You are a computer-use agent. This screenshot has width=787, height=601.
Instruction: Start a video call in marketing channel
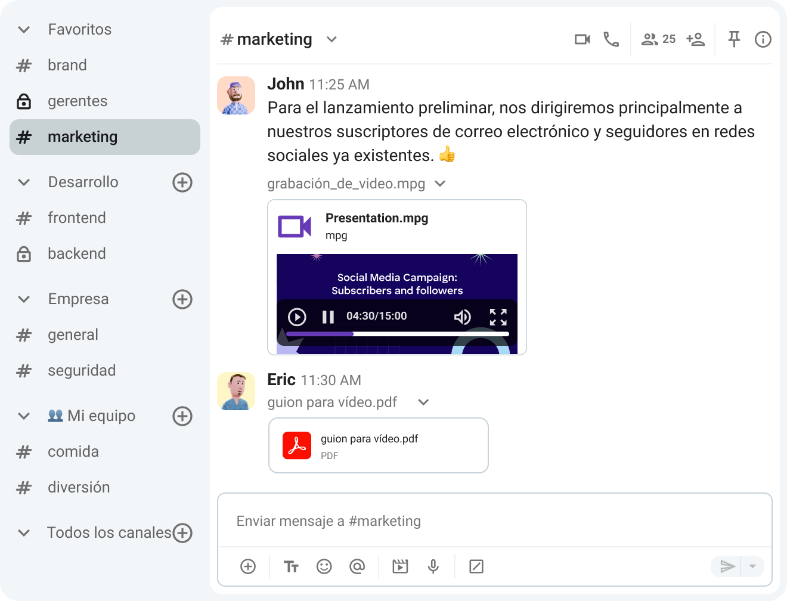click(582, 39)
